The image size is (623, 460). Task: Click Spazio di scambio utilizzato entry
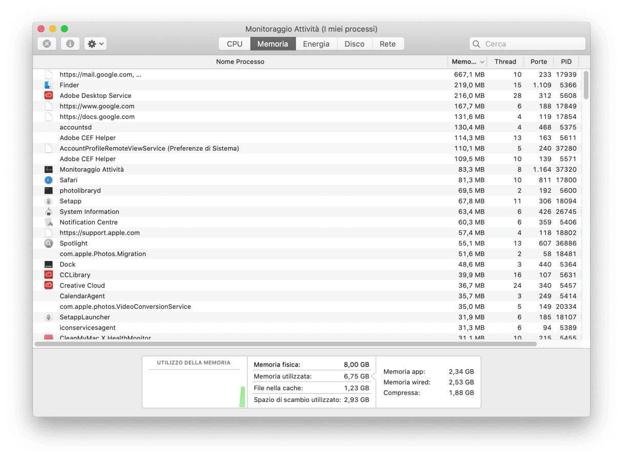pyautogui.click(x=311, y=399)
